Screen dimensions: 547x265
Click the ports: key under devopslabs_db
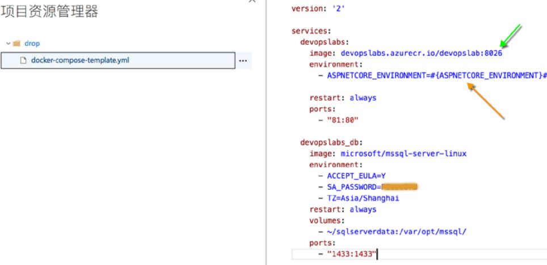(322, 243)
